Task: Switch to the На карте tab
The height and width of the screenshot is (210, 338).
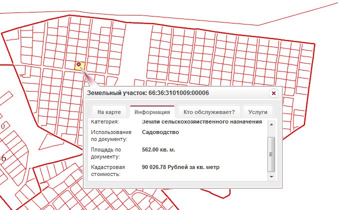Action: pos(109,112)
